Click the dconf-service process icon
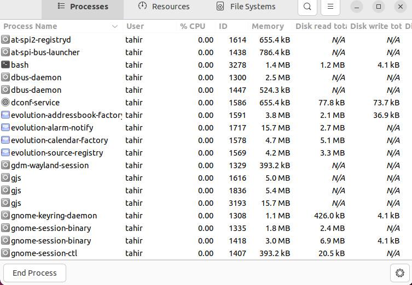 [5, 102]
